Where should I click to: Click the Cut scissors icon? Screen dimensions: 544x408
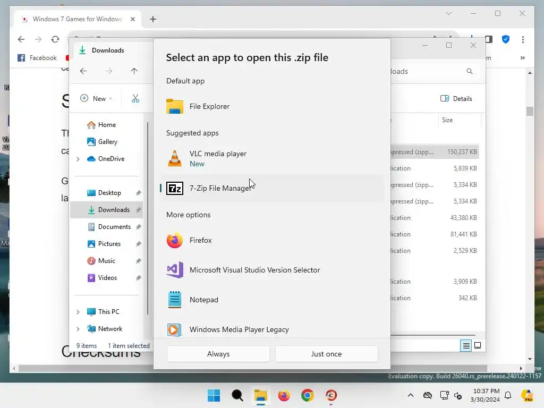[x=135, y=98]
